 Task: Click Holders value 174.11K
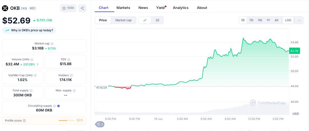(66, 80)
